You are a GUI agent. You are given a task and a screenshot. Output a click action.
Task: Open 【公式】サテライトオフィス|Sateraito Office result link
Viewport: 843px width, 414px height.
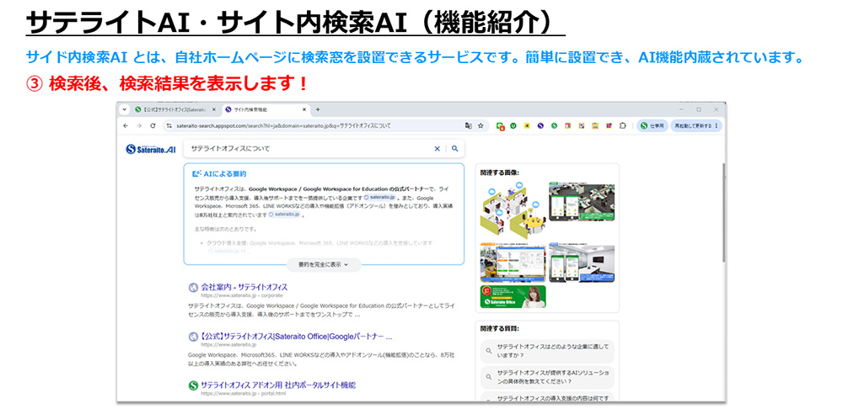click(x=296, y=337)
